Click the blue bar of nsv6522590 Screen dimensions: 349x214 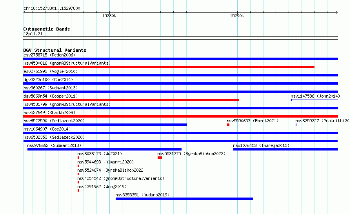pos(105,125)
